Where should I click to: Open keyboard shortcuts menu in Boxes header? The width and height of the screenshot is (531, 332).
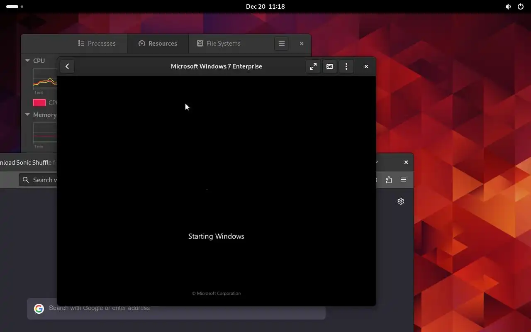[x=330, y=66]
